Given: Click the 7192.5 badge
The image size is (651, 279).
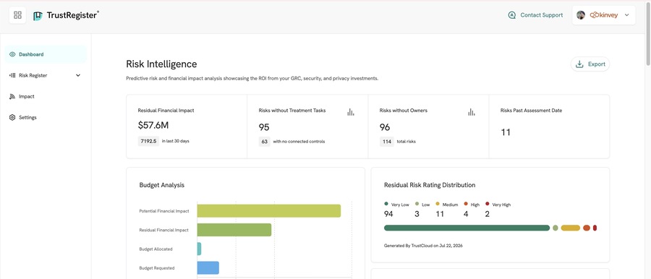Looking at the screenshot, I should 148,141.
